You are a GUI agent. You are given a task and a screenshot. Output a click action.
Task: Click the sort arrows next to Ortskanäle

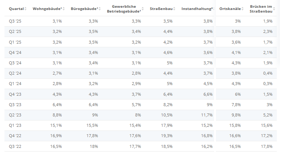tap(243, 9)
